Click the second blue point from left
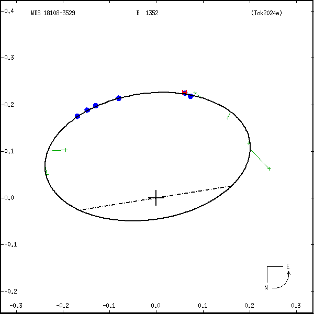 pyautogui.click(x=87, y=110)
